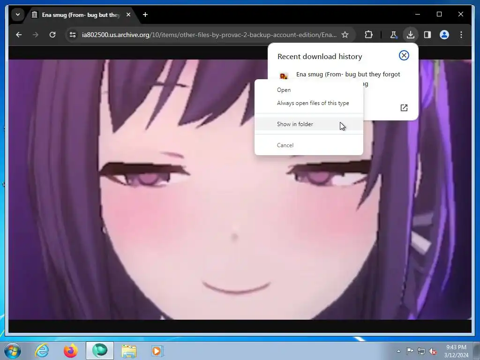Open Action Center flag icon
Viewport: 480px width, 360px height.
click(x=410, y=351)
